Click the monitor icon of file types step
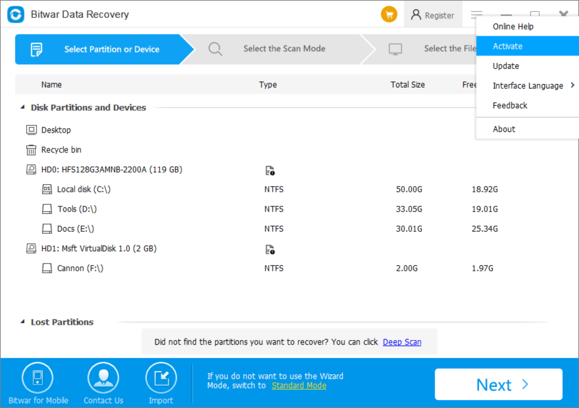Screen dimensions: 579x408 pyautogui.click(x=395, y=49)
